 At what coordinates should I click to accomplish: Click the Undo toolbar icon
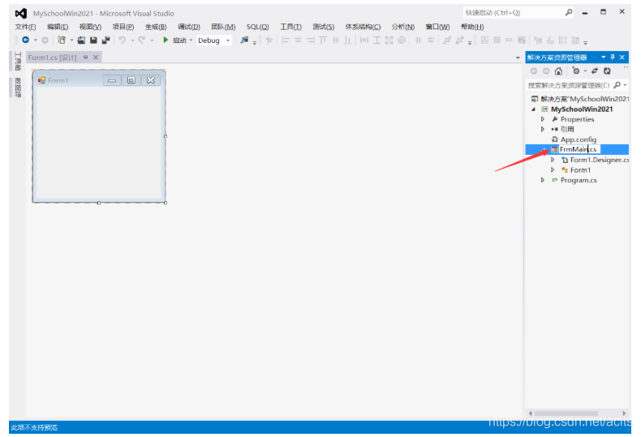click(123, 40)
